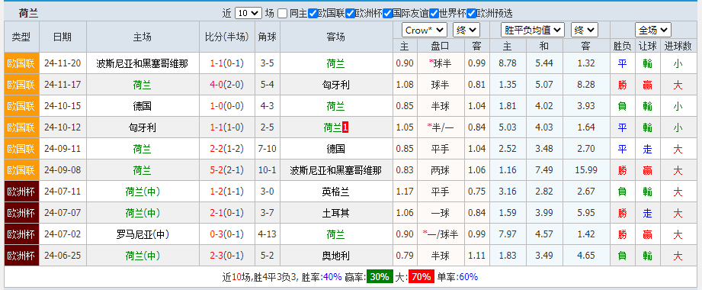Click score 4-0(2-0) against 匈牙利
The height and width of the screenshot is (290, 702).
coord(227,85)
